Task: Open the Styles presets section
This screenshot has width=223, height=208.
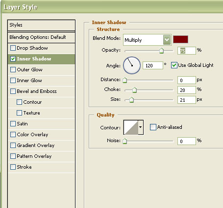Action: tap(41, 25)
